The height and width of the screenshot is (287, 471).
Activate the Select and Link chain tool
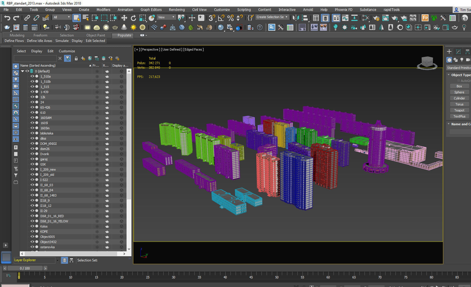coord(27,18)
